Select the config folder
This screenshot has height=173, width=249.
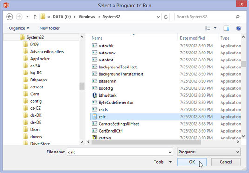(x=36, y=101)
